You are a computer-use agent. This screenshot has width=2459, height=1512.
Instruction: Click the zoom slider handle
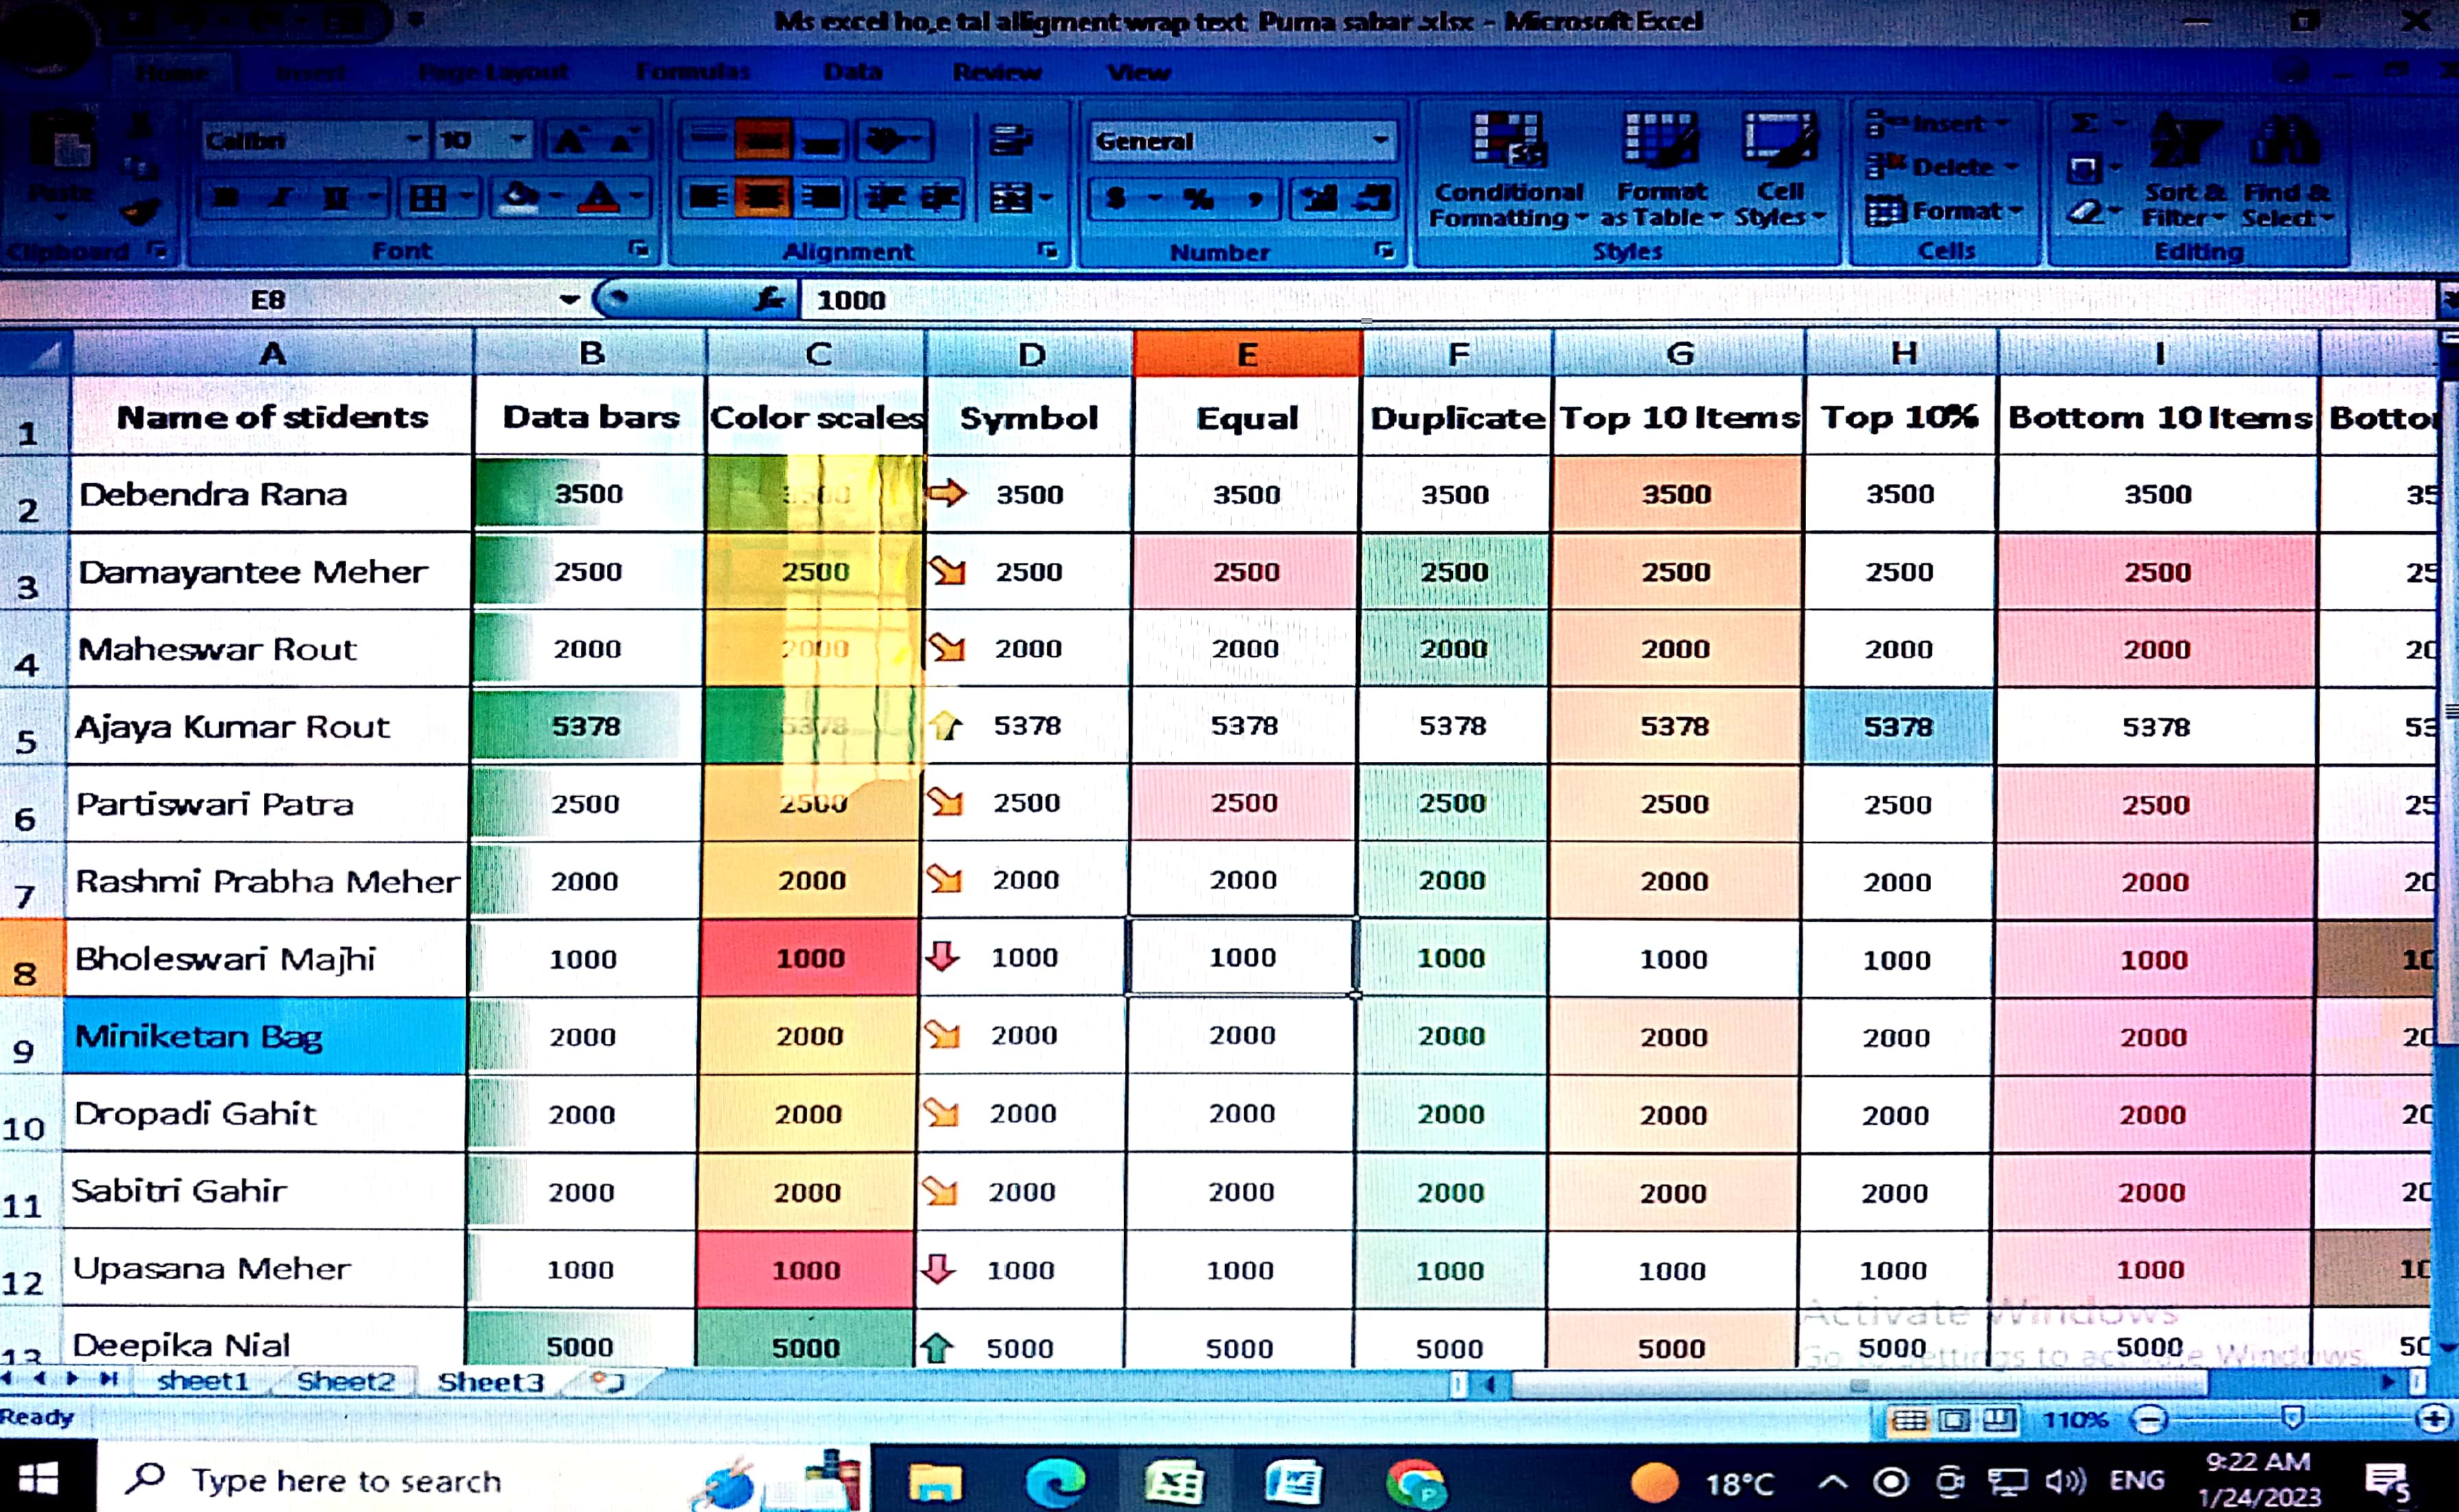[2293, 1418]
